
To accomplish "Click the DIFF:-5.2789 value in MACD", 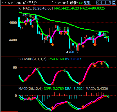I will [54, 88].
